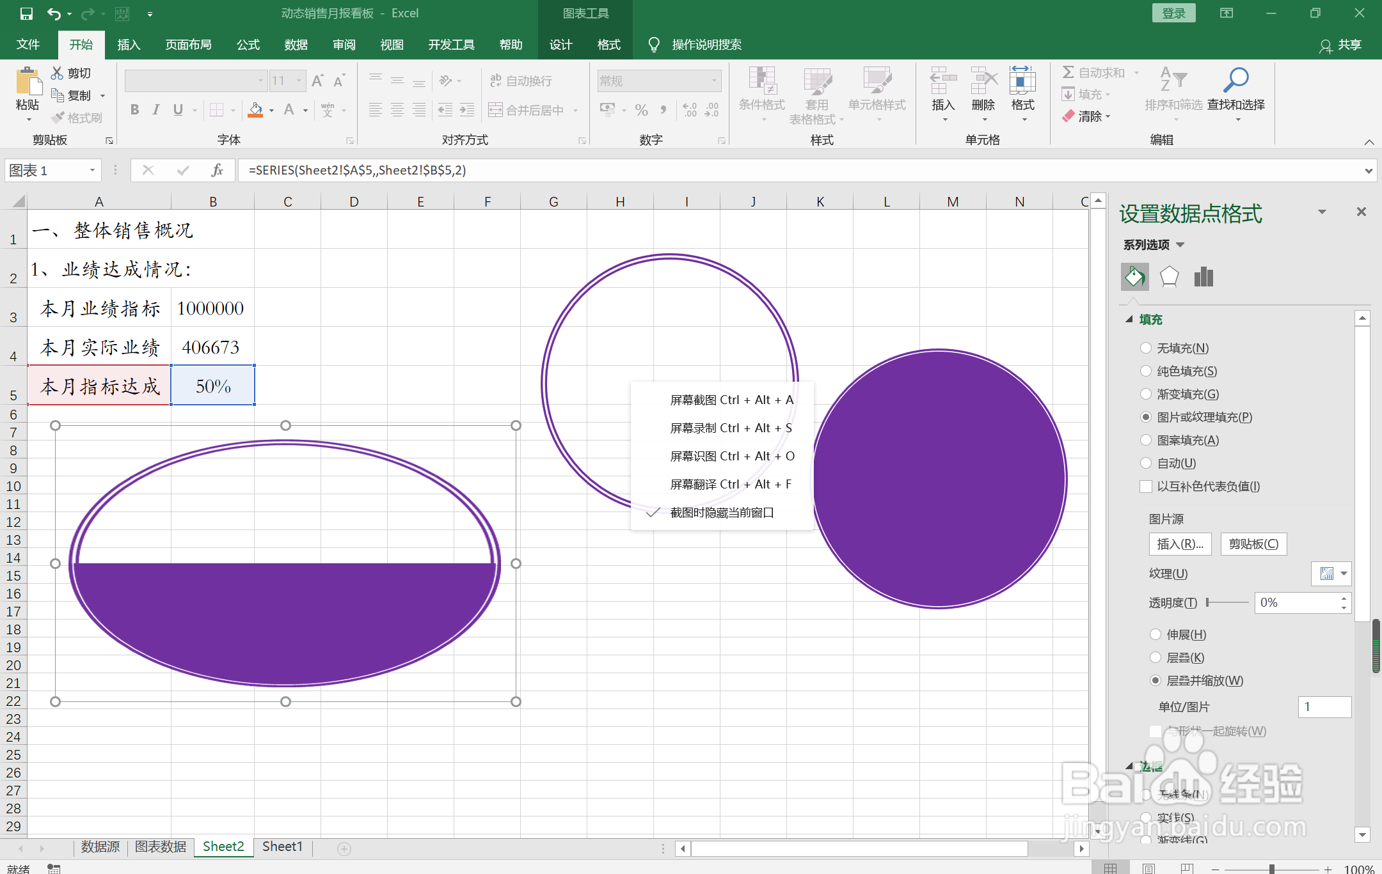The image size is (1382, 874).
Task: Click the Insert (插入(R)...) picture button
Action: tap(1180, 544)
